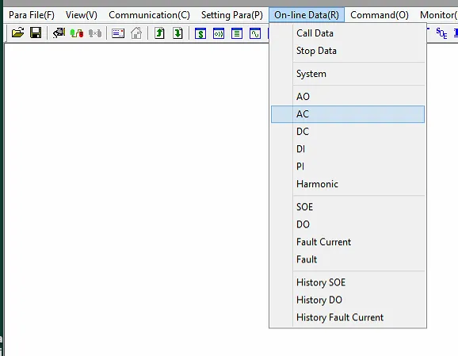The width and height of the screenshot is (458, 356).
Task: Open parameter file with folder icon
Action: (x=17, y=33)
